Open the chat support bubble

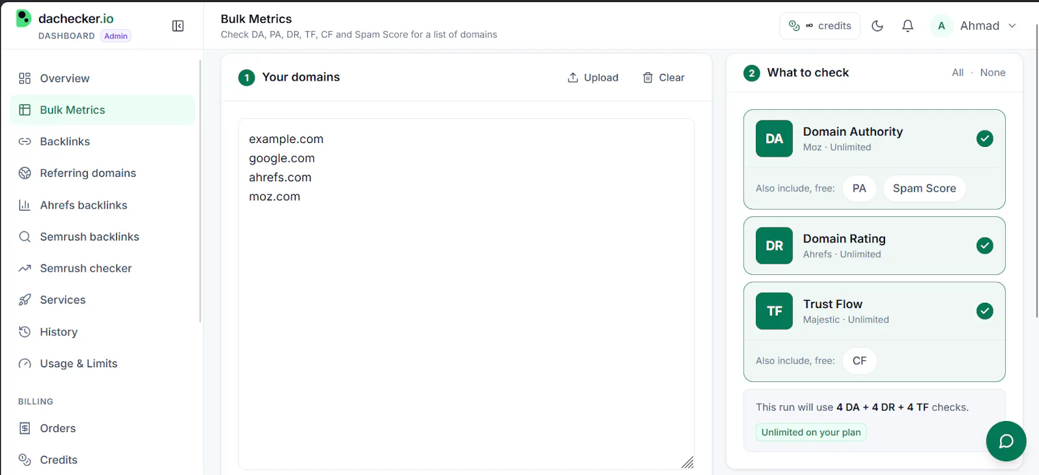(x=1006, y=441)
